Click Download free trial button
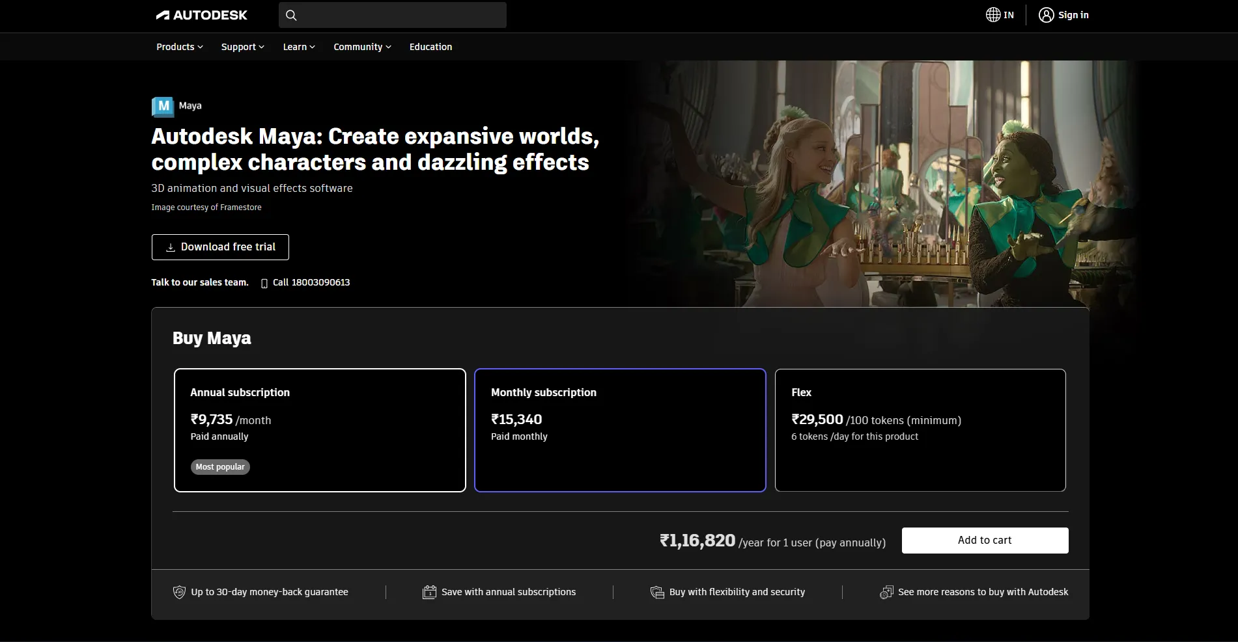The width and height of the screenshot is (1238, 642). coord(220,247)
